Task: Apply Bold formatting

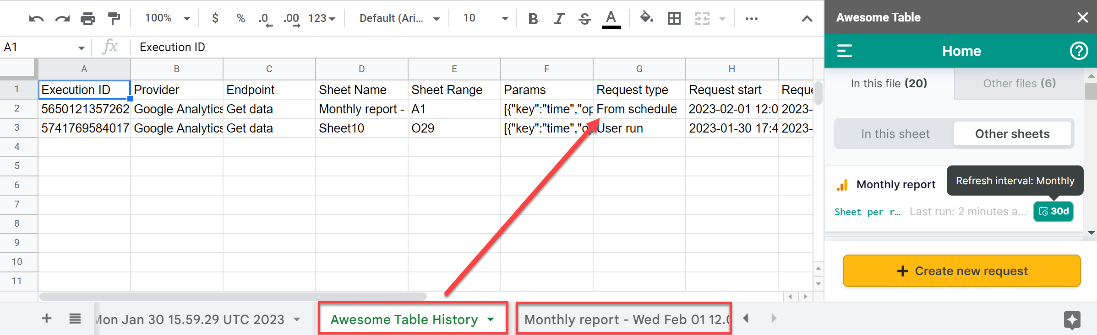Action: (533, 19)
